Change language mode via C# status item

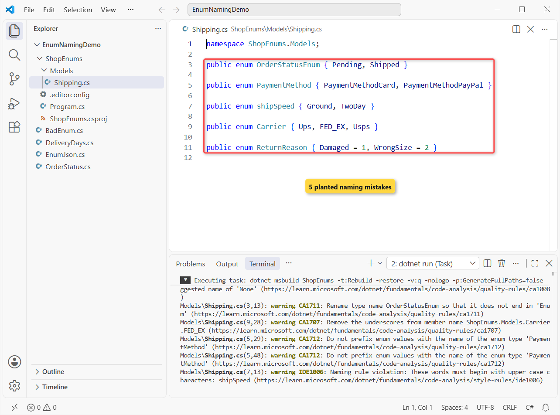(529, 408)
